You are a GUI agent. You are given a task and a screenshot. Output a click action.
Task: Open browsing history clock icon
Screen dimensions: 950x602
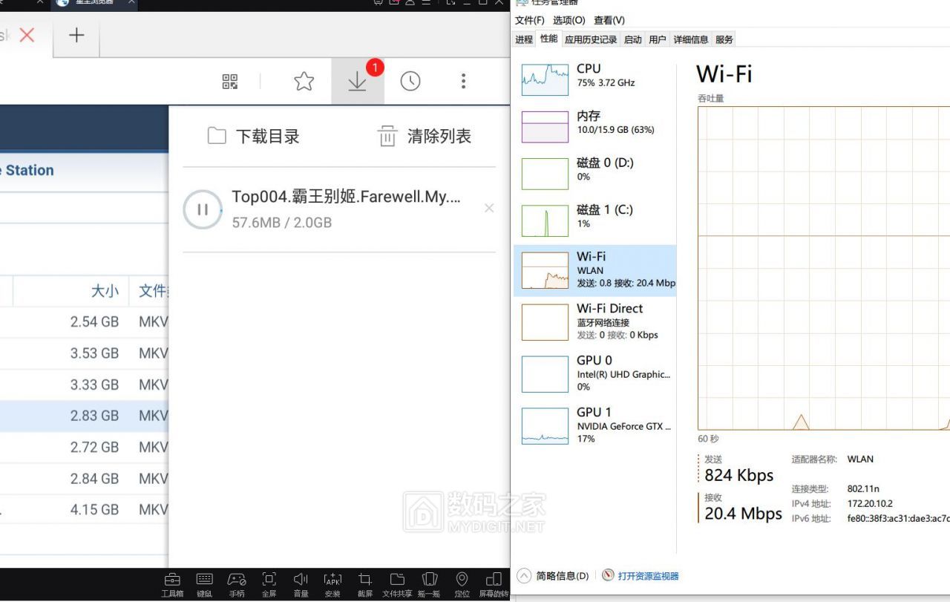pyautogui.click(x=410, y=82)
